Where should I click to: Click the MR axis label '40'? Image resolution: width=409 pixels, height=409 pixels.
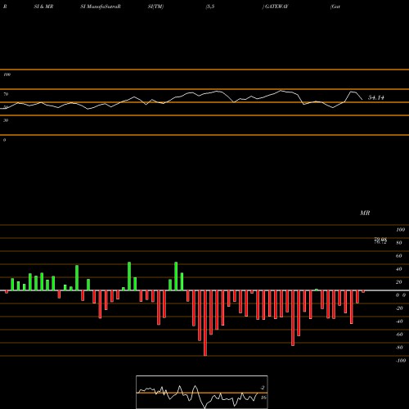pos(399,269)
